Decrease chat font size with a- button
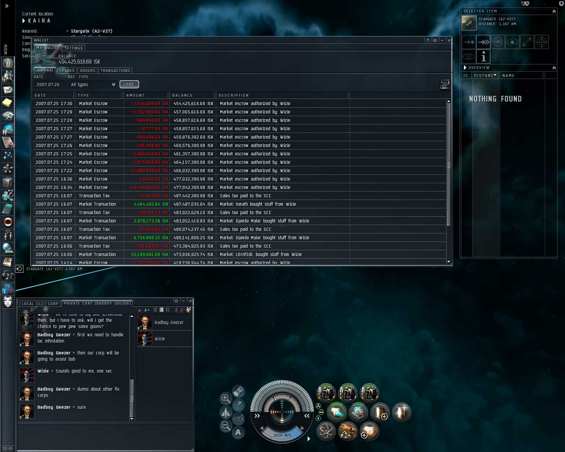Image resolution: width=565 pixels, height=452 pixels. 140,310
